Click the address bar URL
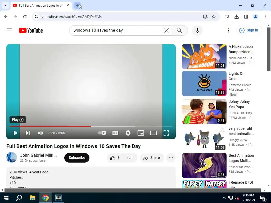Screen dimensions: 271x203 point(71,17)
